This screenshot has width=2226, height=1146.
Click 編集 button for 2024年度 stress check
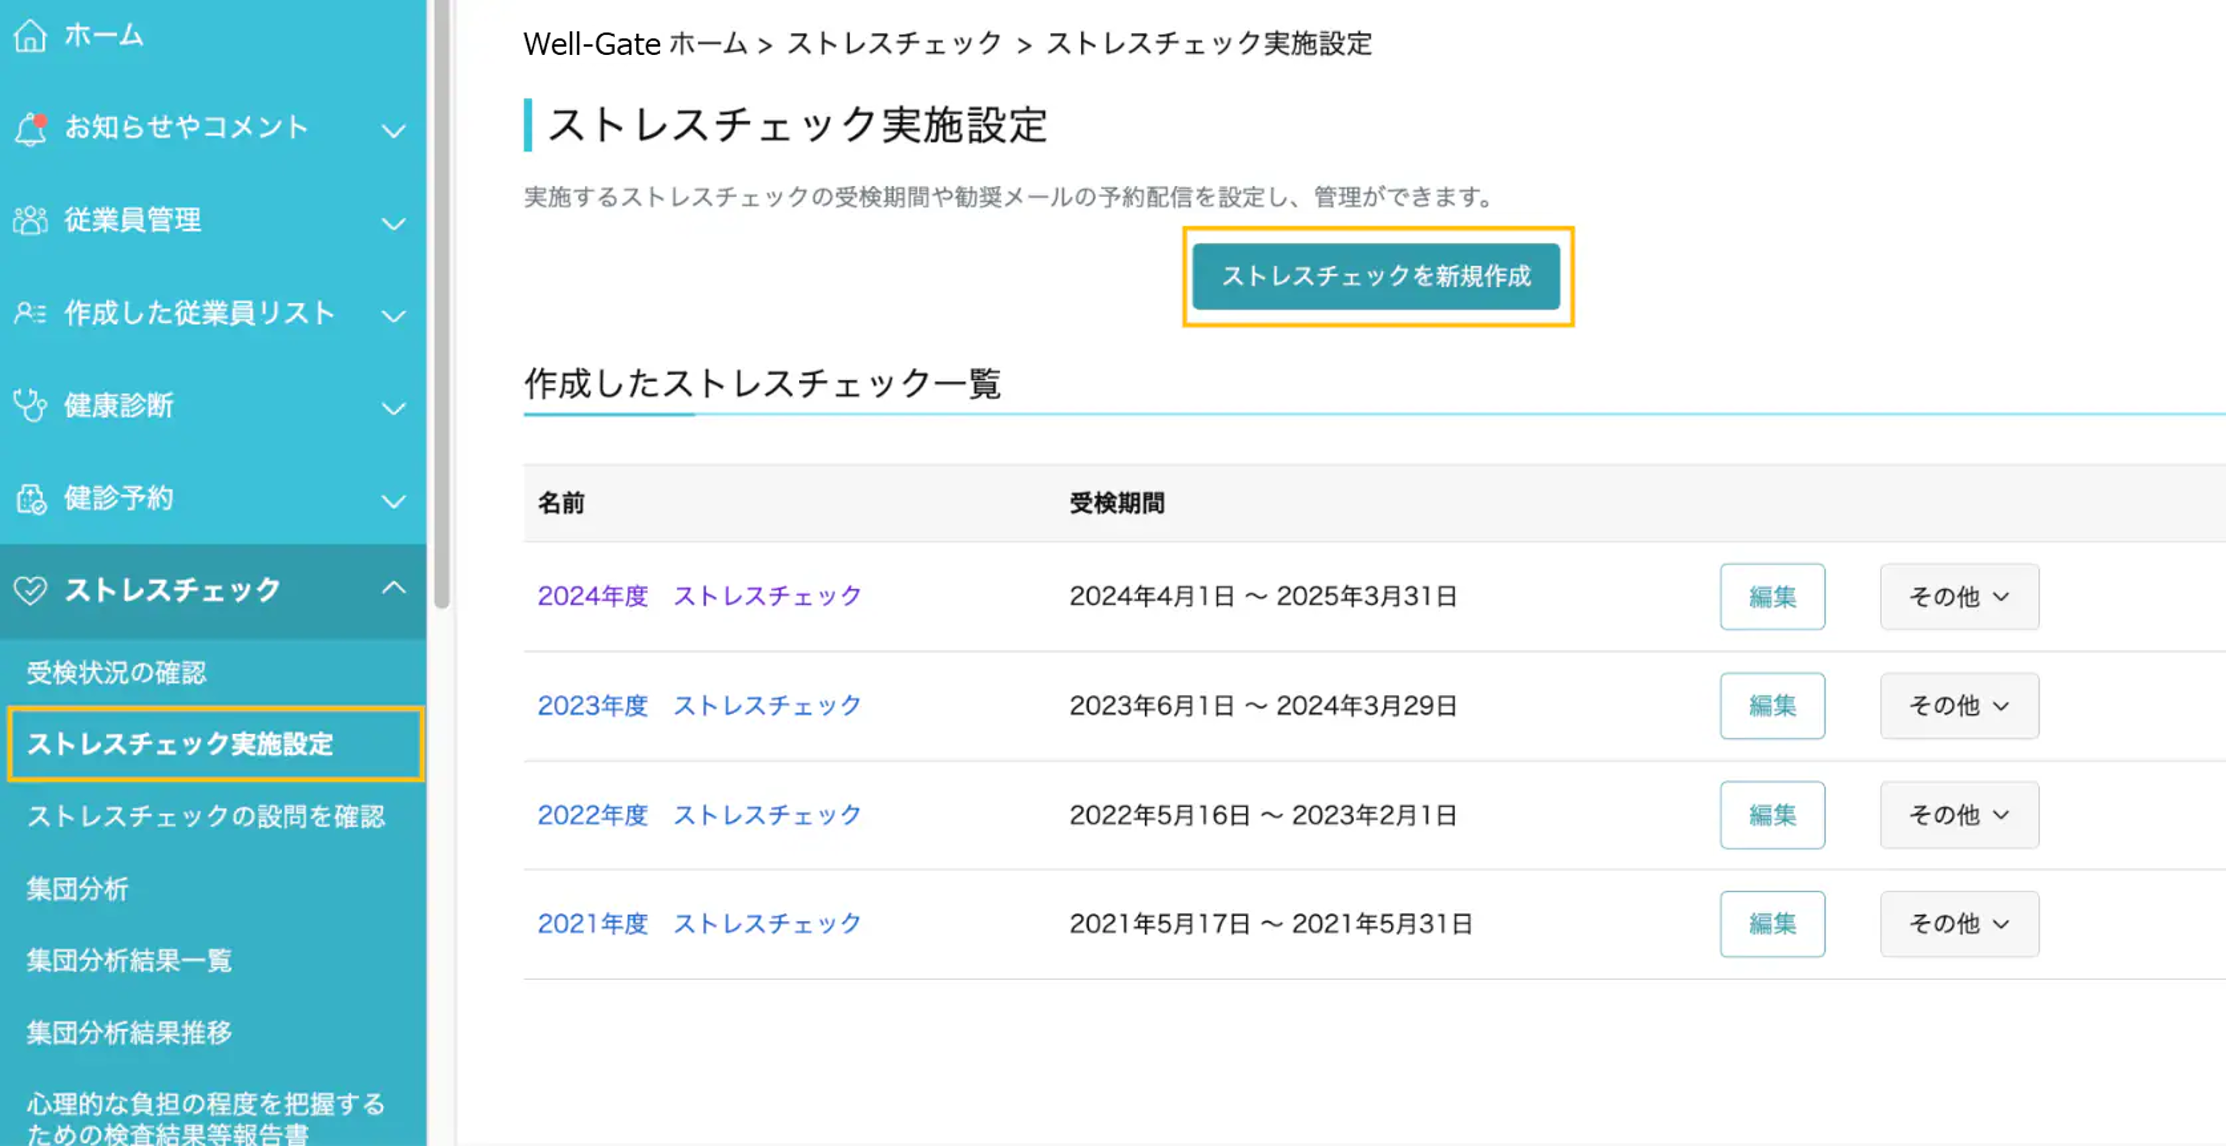1772,597
